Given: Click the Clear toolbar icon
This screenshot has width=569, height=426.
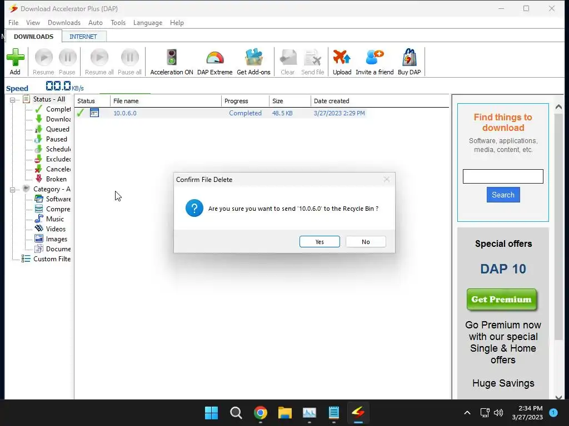Looking at the screenshot, I should pyautogui.click(x=288, y=58).
